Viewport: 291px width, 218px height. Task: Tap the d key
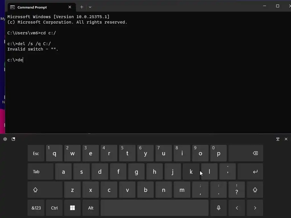(100, 172)
